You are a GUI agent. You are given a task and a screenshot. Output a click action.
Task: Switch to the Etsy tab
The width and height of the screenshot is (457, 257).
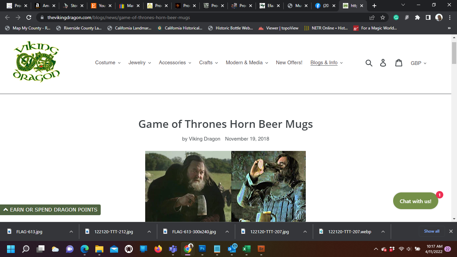[x=101, y=6]
